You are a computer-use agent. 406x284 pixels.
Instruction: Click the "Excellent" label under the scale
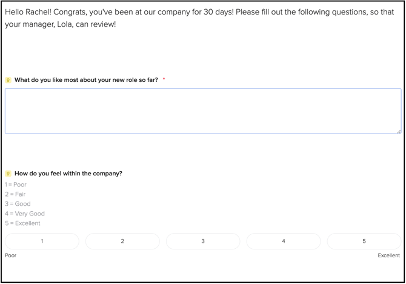(388, 255)
